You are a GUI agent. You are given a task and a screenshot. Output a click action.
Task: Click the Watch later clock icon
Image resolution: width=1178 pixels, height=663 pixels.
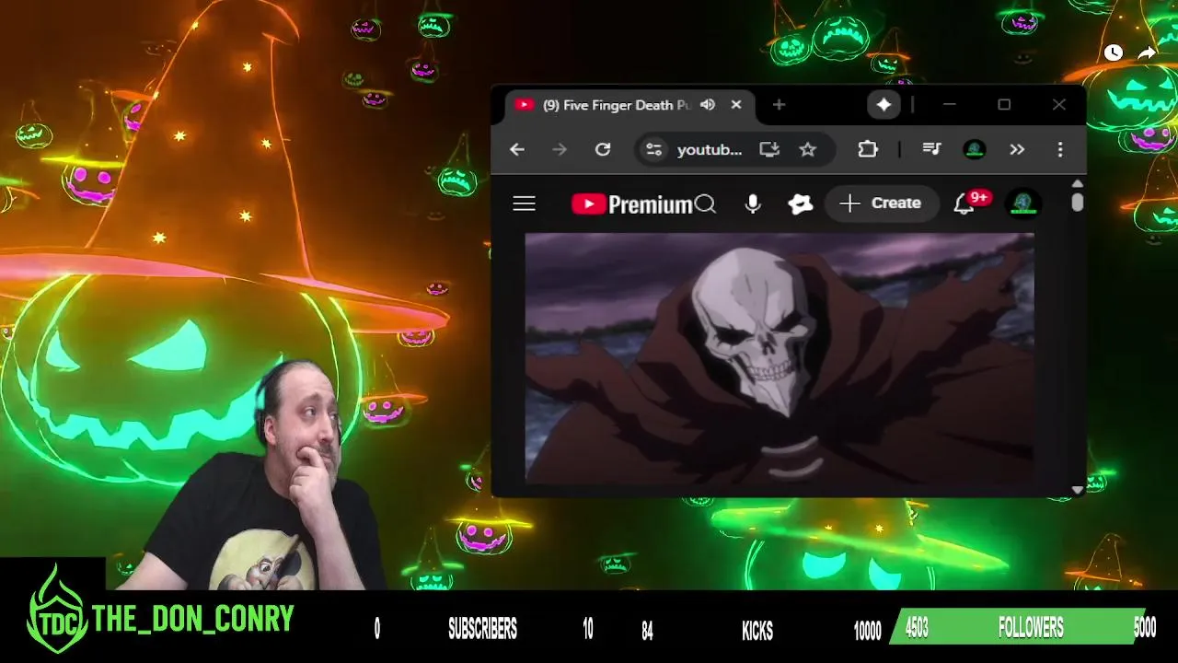coord(1114,53)
